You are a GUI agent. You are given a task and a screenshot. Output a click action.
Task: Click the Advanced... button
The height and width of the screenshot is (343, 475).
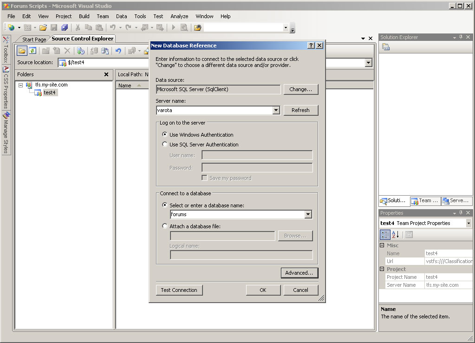299,273
